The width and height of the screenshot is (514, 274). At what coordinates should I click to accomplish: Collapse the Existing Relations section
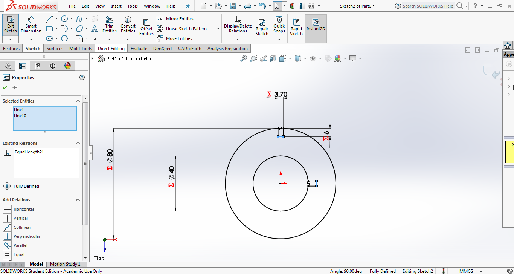[x=78, y=143]
